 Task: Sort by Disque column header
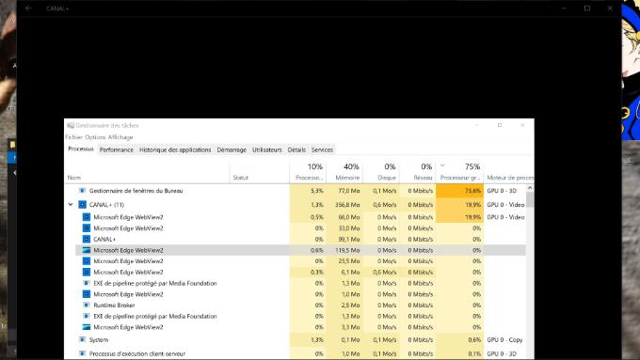coord(381,172)
